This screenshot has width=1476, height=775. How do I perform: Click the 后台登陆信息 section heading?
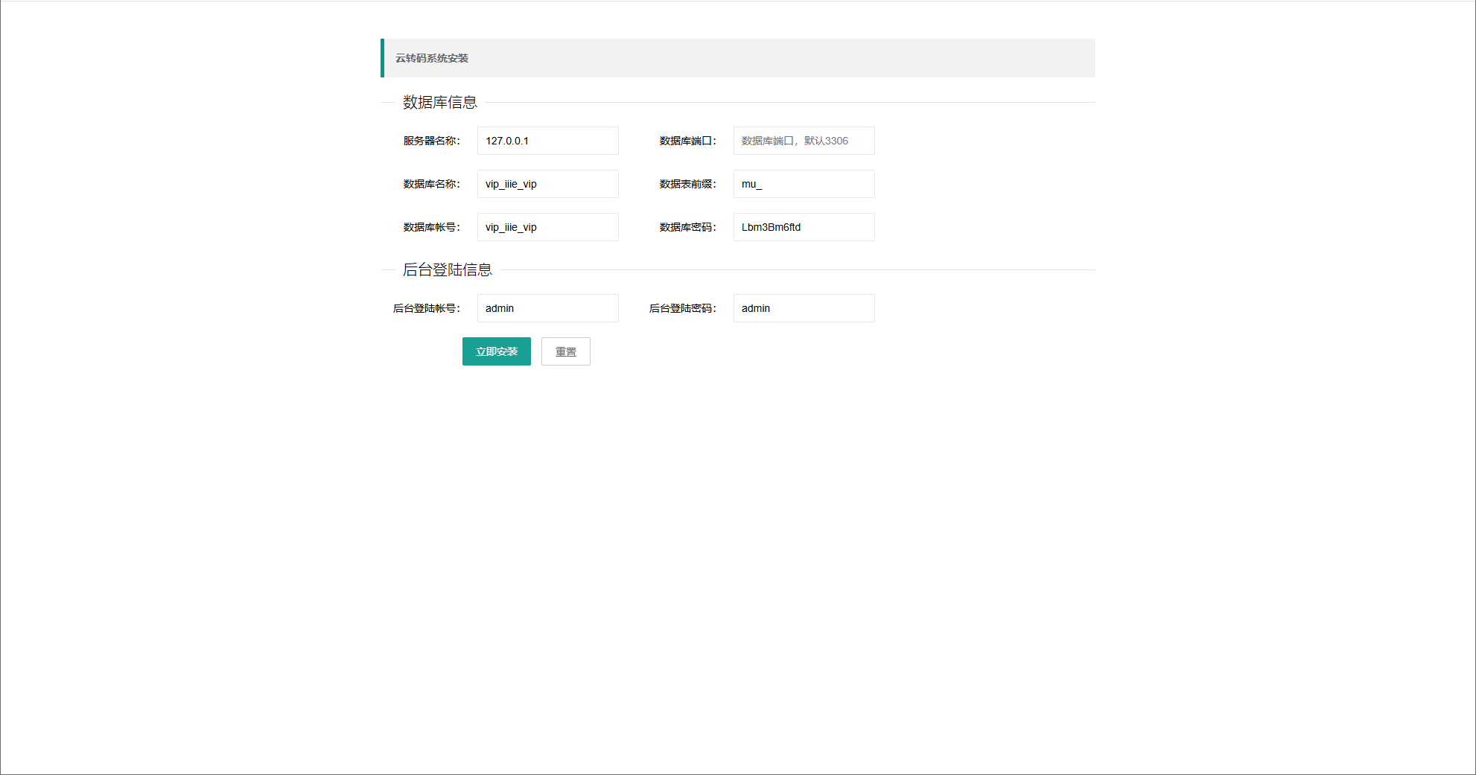click(x=447, y=270)
